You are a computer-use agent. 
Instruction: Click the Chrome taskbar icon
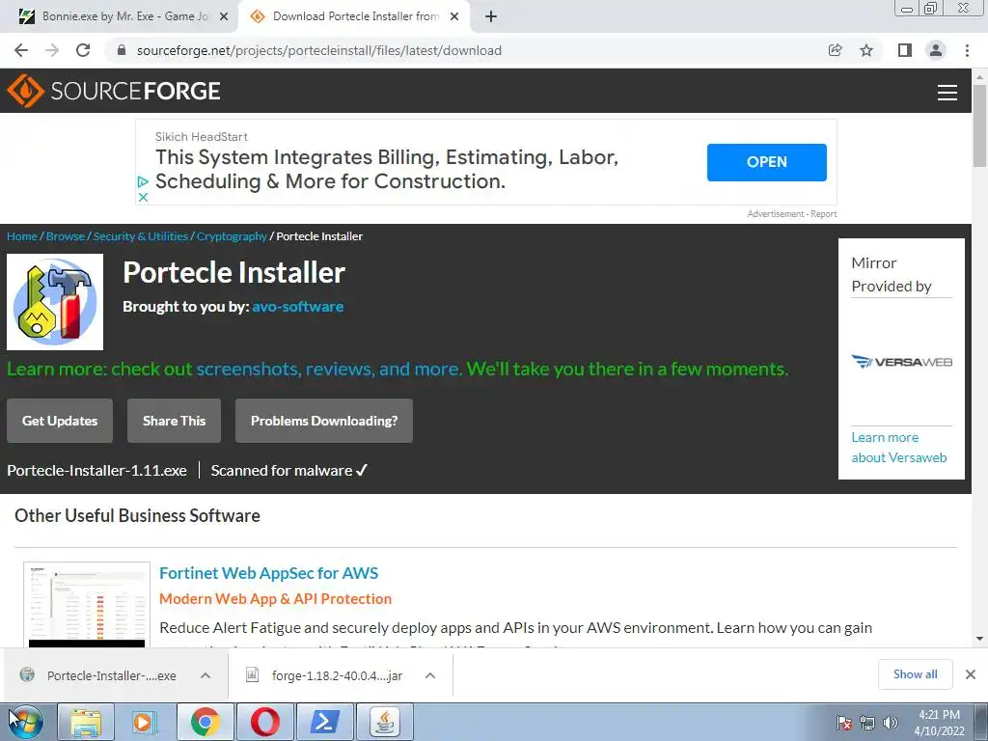point(205,722)
